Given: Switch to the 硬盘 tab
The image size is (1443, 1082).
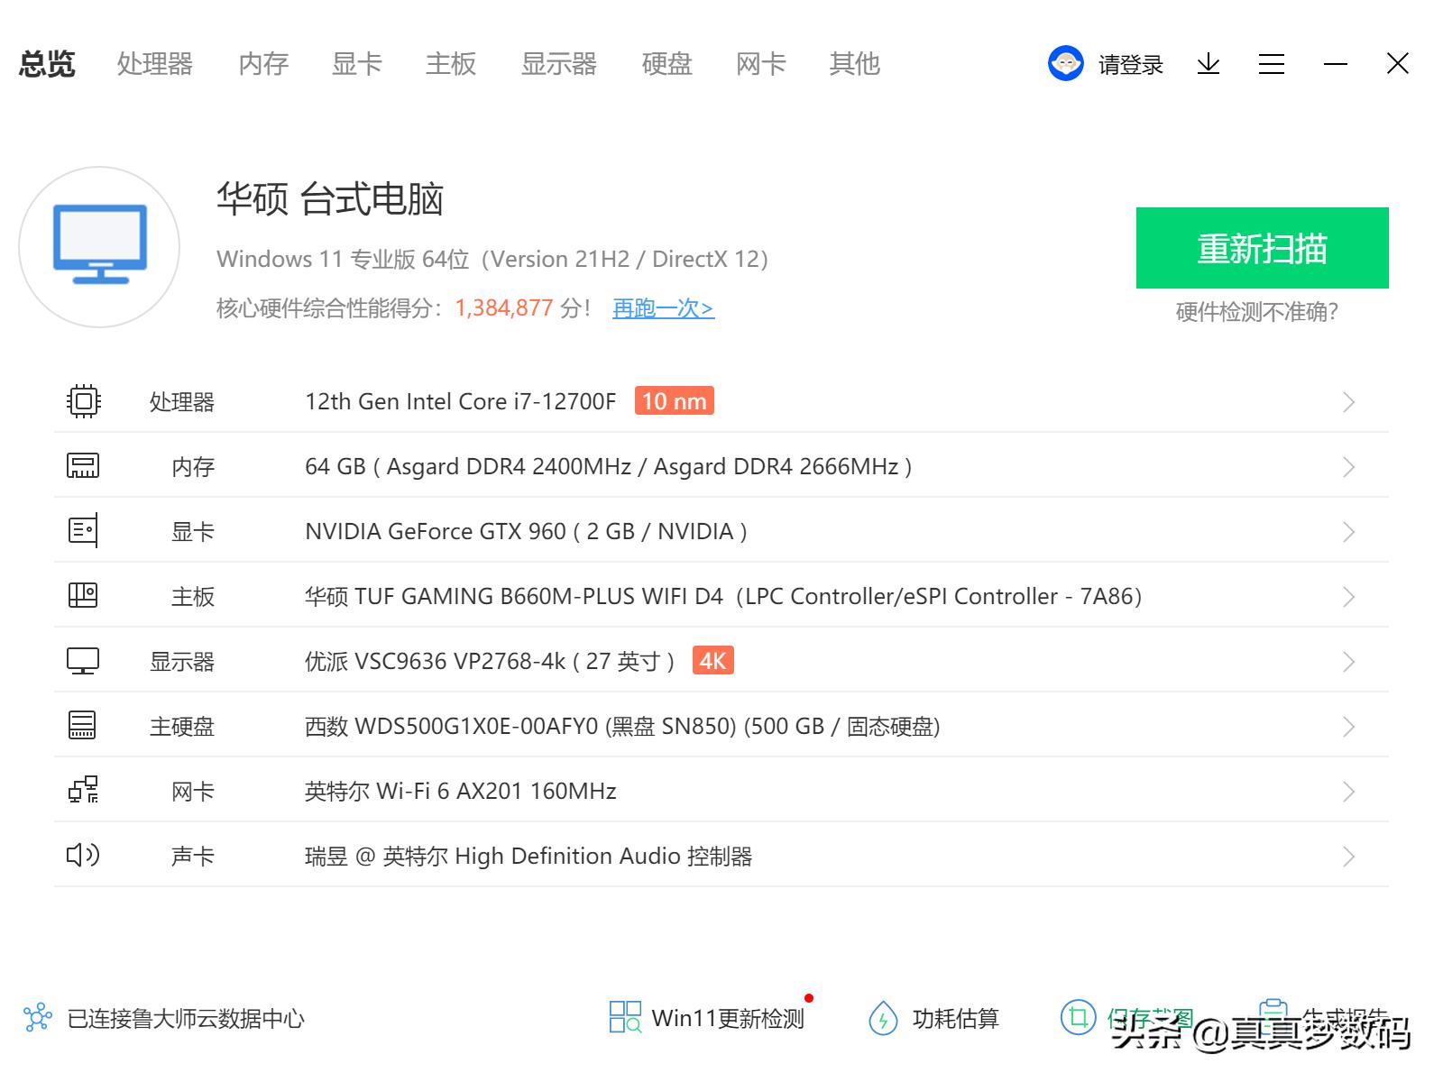Looking at the screenshot, I should tap(666, 63).
